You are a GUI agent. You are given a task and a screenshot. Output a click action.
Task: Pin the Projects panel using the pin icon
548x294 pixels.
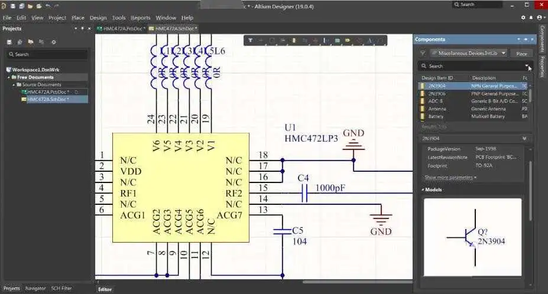pyautogui.click(x=83, y=28)
